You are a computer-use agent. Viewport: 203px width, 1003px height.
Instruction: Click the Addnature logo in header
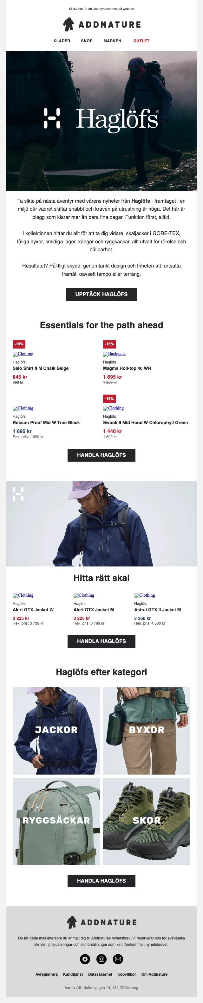(101, 24)
